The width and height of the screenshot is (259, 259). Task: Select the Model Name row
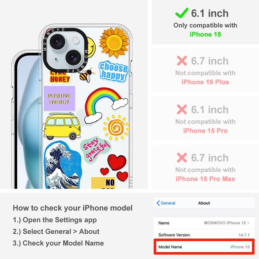[x=204, y=247]
